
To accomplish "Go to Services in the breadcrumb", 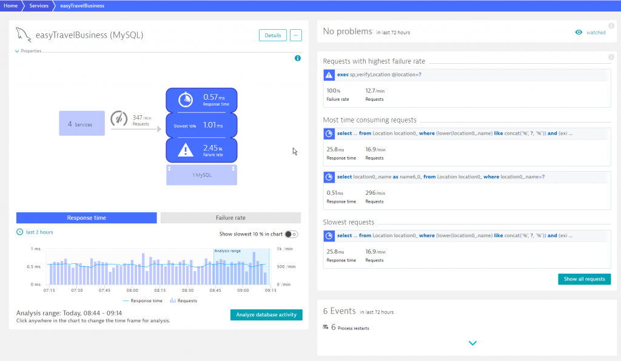I will [x=39, y=5].
